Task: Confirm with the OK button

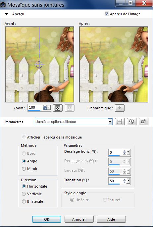Action: [47, 219]
